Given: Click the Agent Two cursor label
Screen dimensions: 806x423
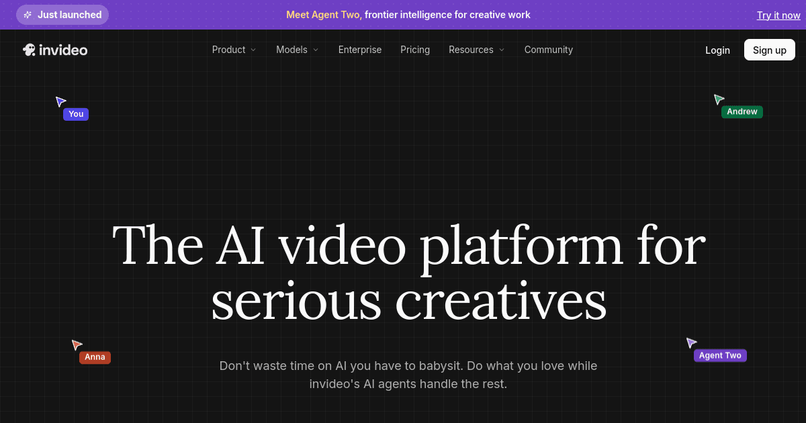Looking at the screenshot, I should coord(720,356).
